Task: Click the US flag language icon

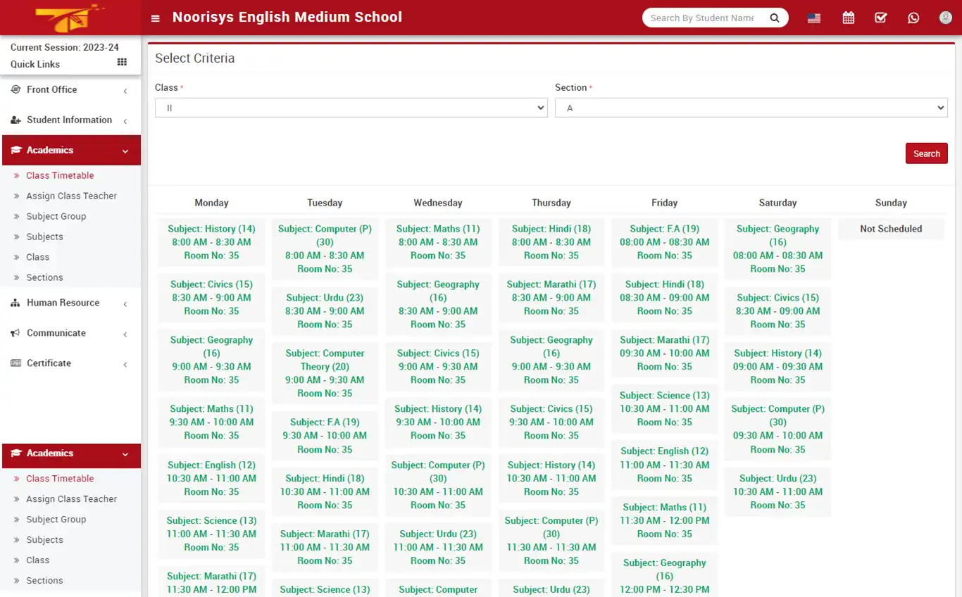Action: [813, 18]
